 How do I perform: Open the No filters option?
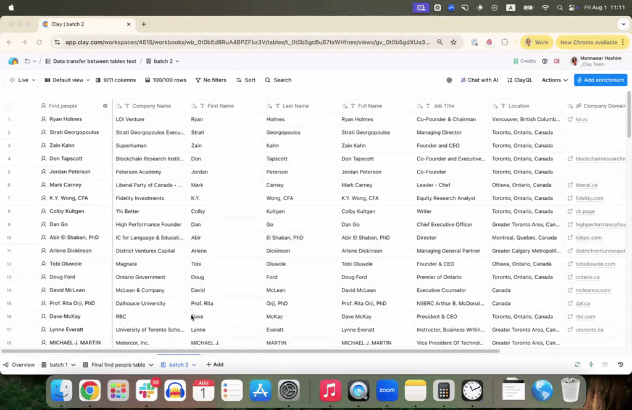coord(210,80)
